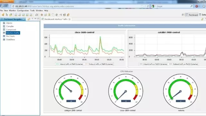206x116 pixels.
Task: Click the browser reload icon
Action: 148,6
